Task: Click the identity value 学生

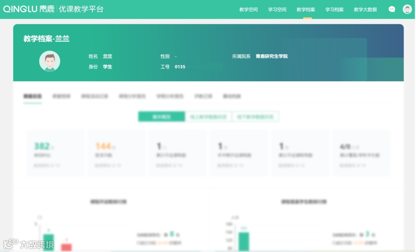Action: pos(107,67)
